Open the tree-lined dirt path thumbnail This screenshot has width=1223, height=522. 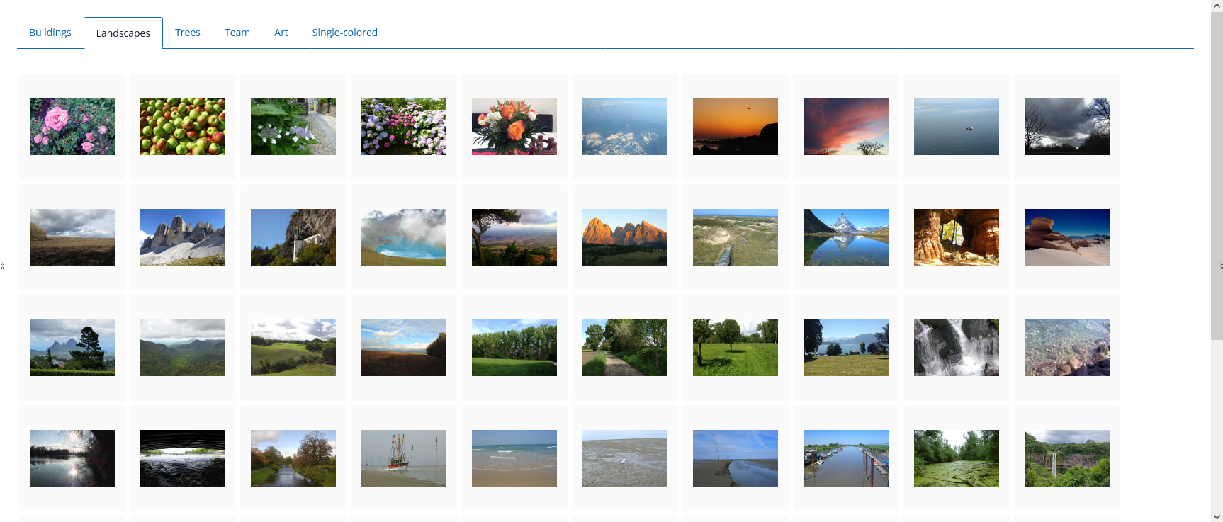point(625,348)
